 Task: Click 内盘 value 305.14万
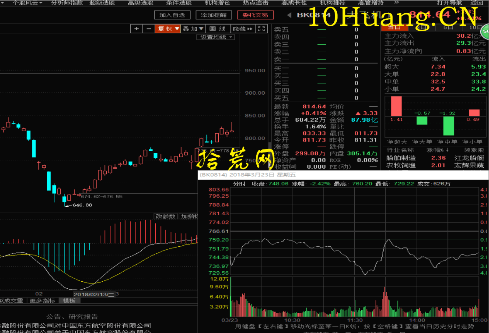pos(362,153)
